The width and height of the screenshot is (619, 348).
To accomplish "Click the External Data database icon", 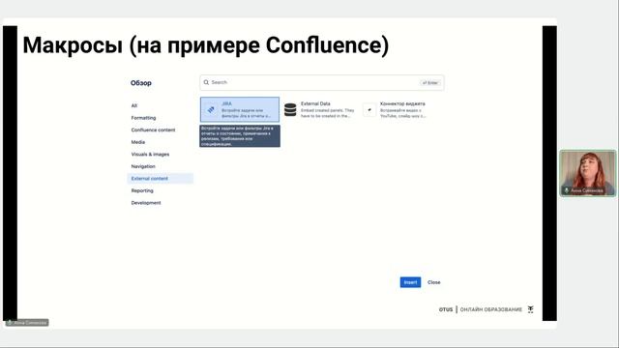I will (x=290, y=109).
